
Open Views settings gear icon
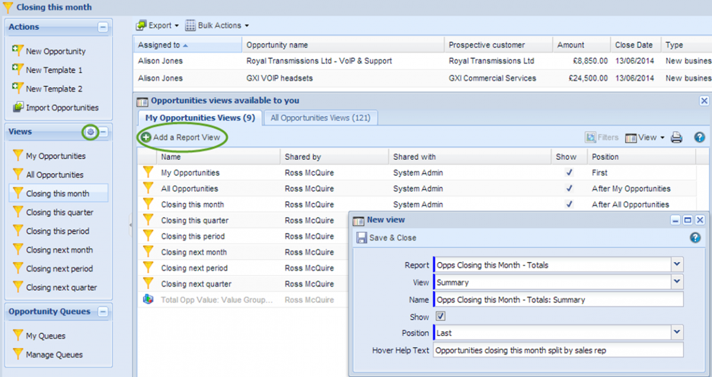click(90, 132)
